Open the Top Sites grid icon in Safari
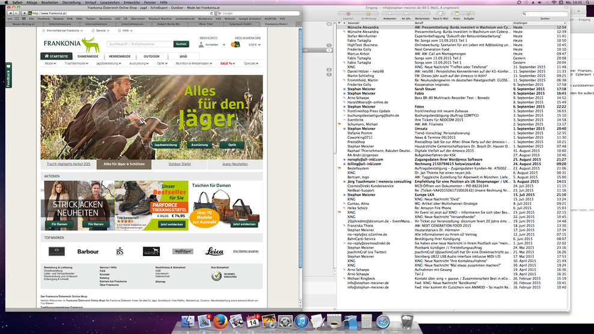The height and width of the screenshot is (334, 594). [23, 19]
